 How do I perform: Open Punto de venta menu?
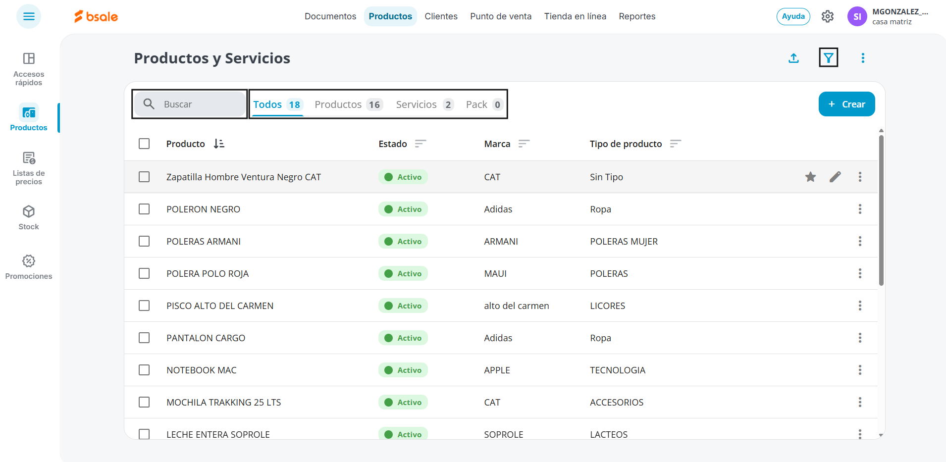click(x=501, y=16)
